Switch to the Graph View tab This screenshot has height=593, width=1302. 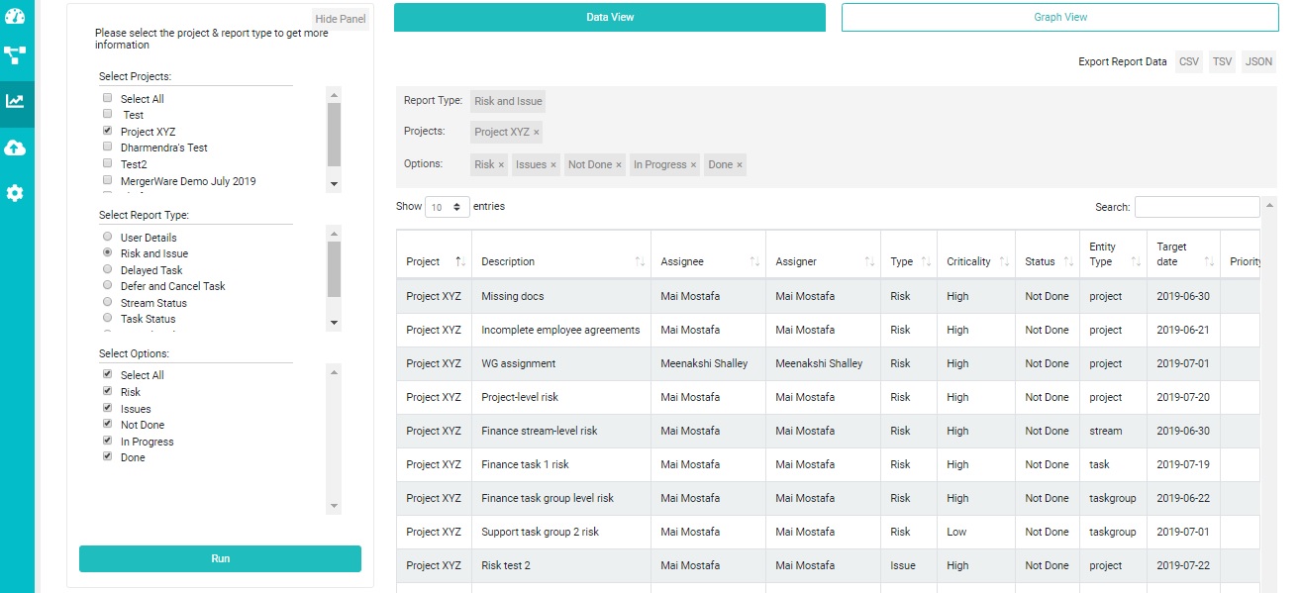tap(1059, 17)
